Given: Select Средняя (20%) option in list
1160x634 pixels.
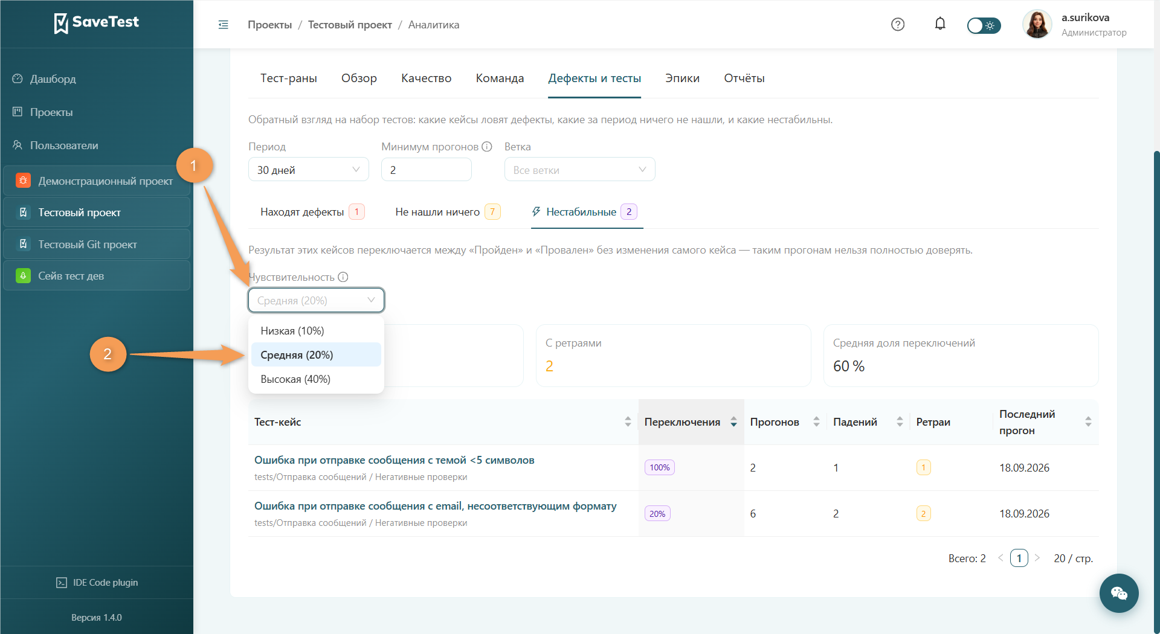Looking at the screenshot, I should pyautogui.click(x=316, y=355).
